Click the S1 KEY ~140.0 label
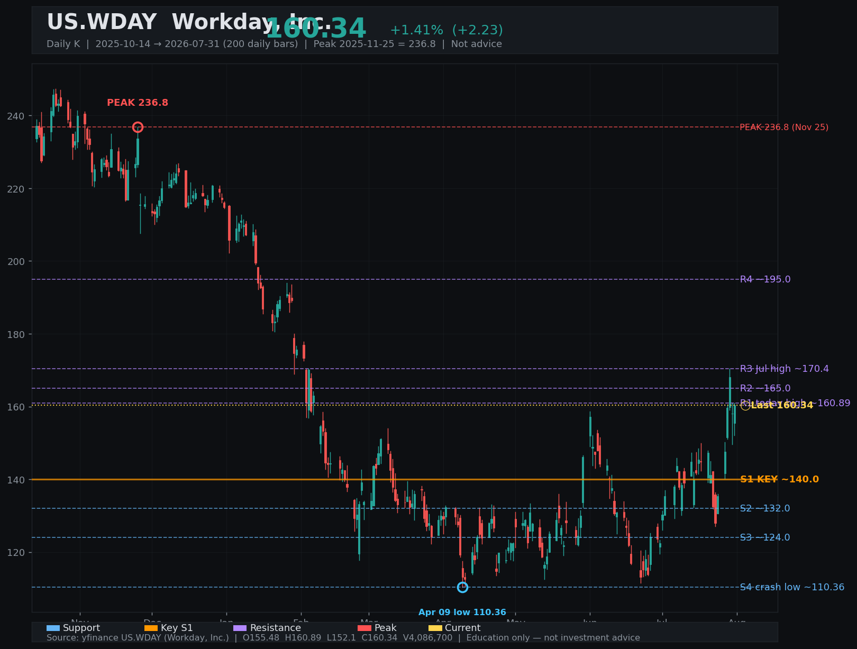This screenshot has width=857, height=649. (x=779, y=479)
